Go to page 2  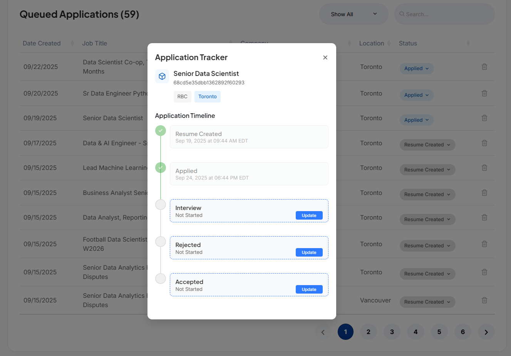click(369, 332)
